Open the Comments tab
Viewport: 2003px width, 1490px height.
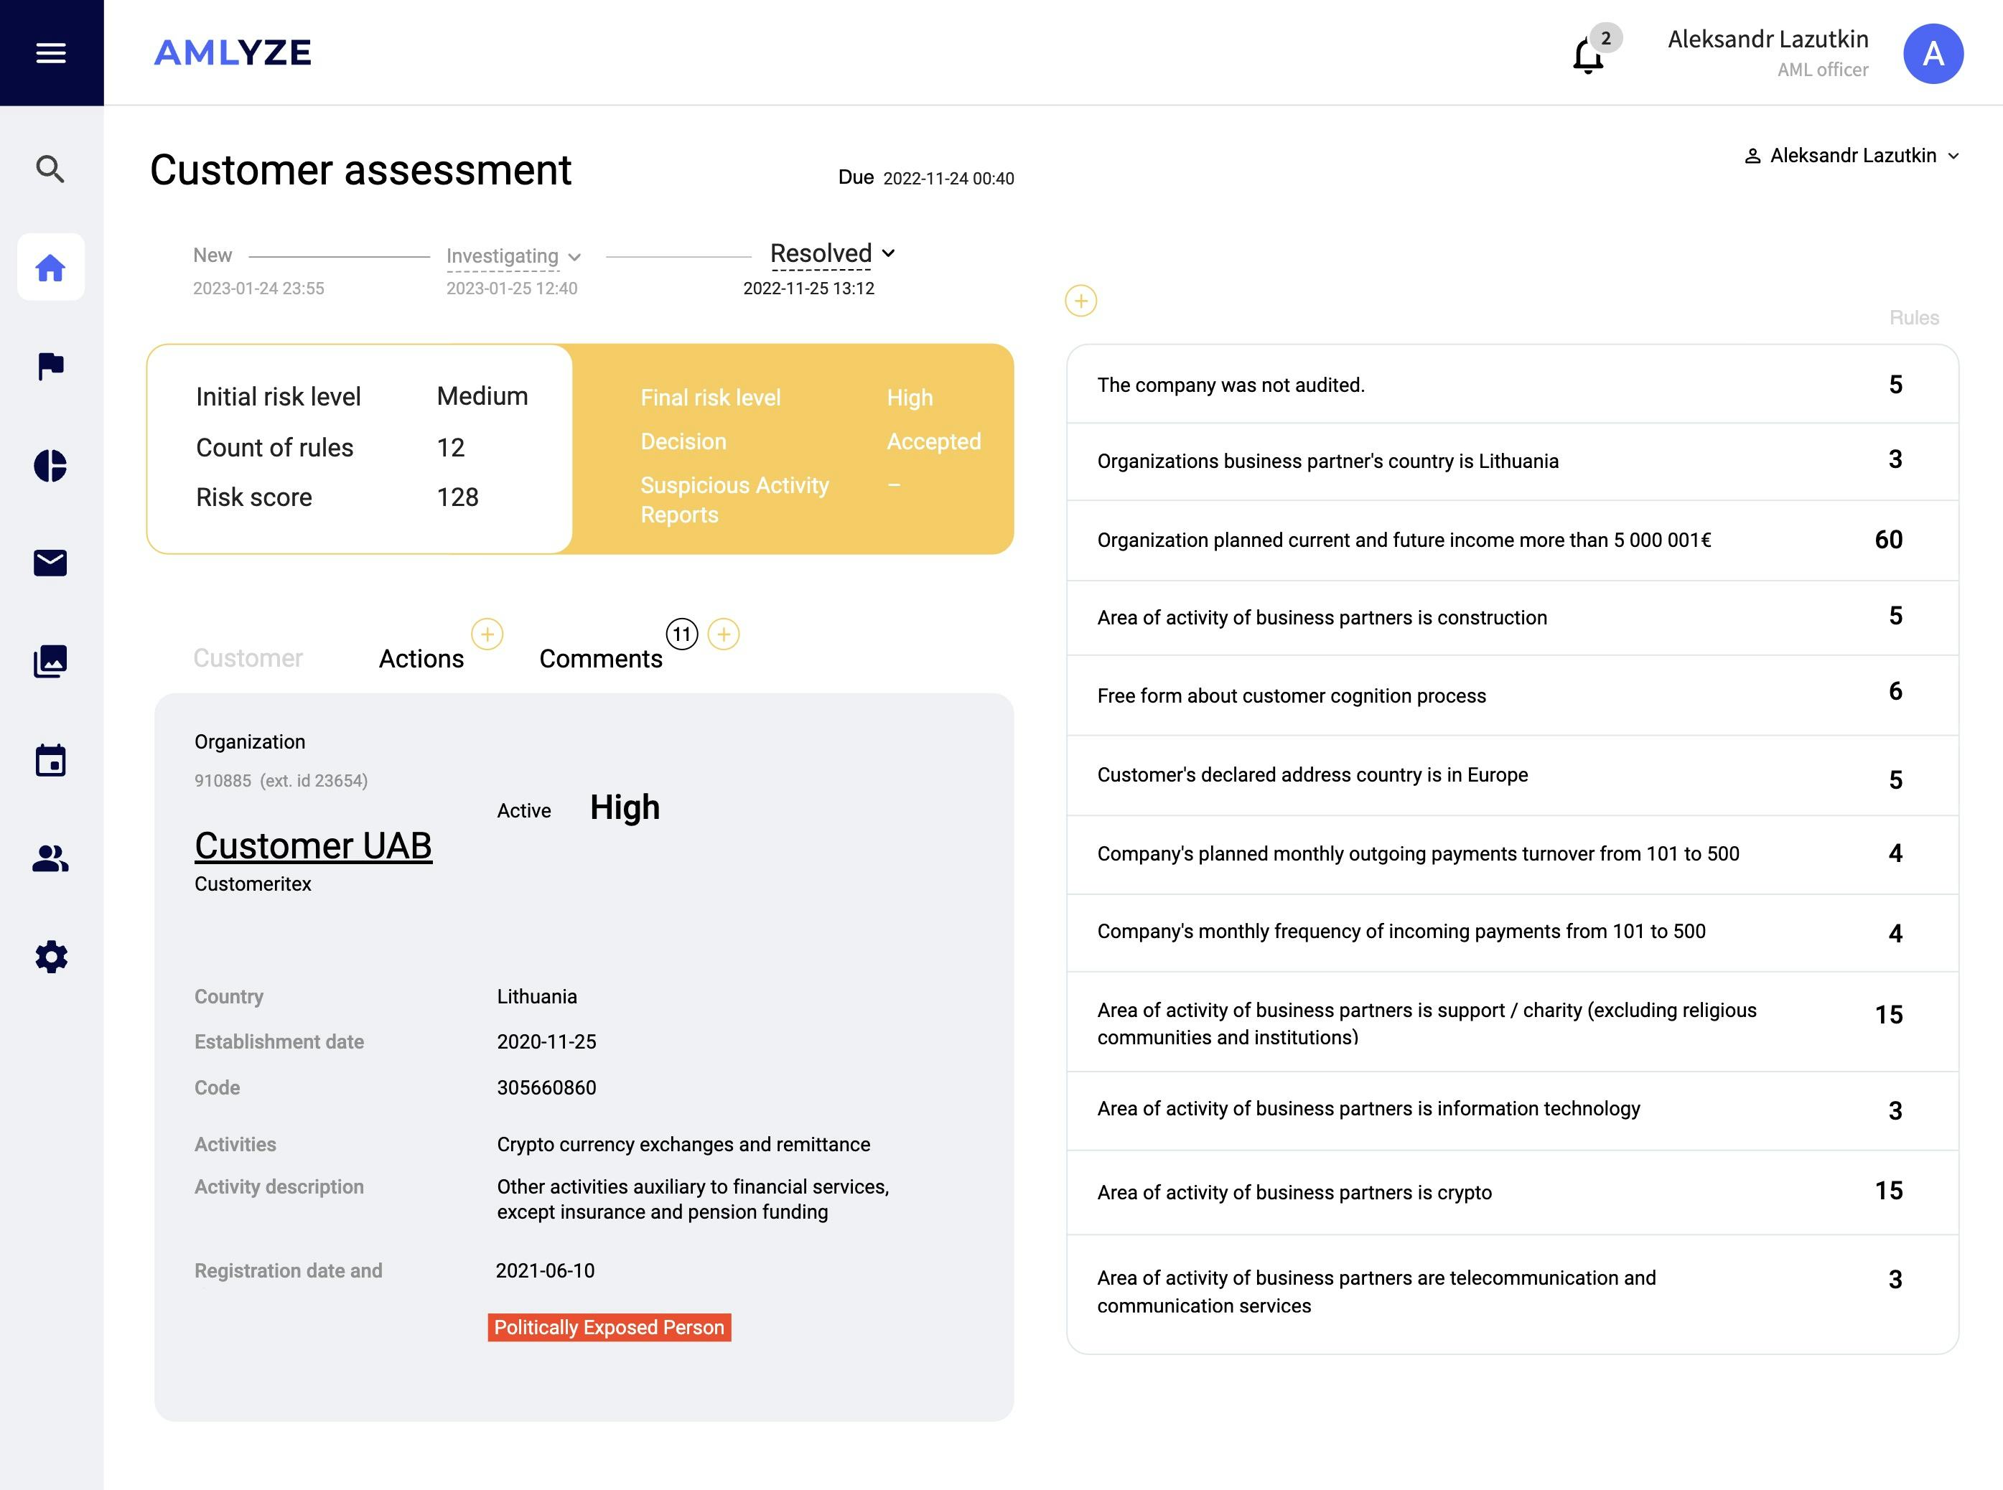coord(600,658)
